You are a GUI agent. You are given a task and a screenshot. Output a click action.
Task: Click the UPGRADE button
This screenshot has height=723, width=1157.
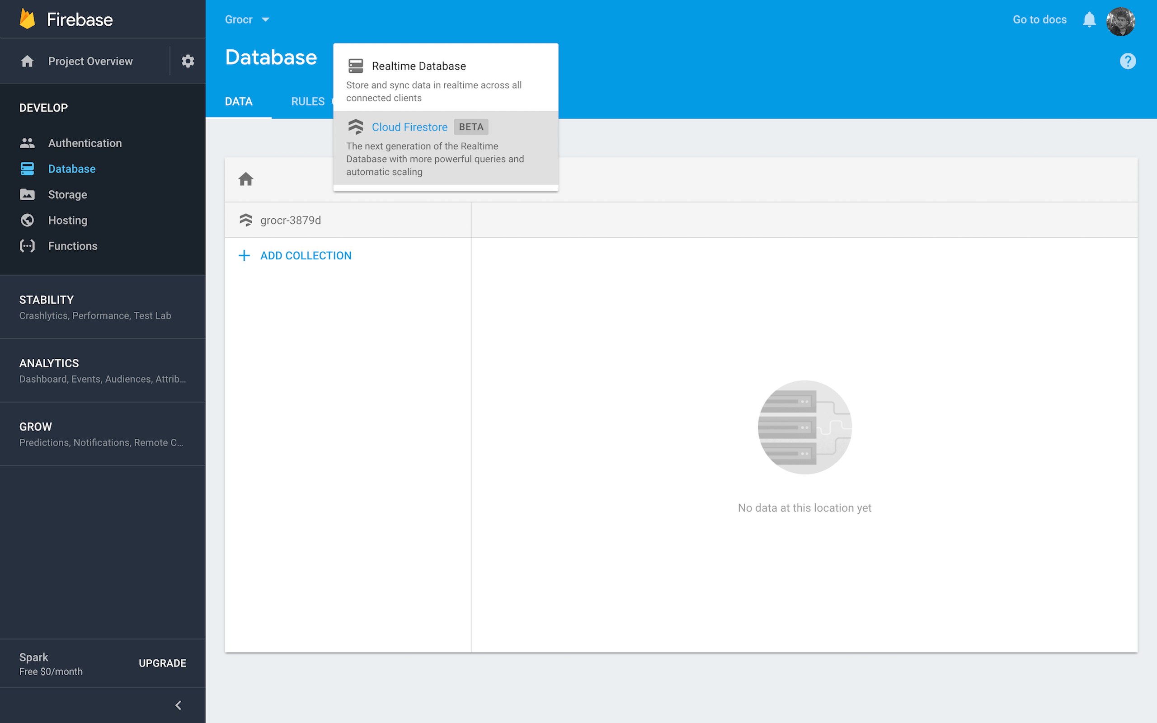tap(163, 663)
